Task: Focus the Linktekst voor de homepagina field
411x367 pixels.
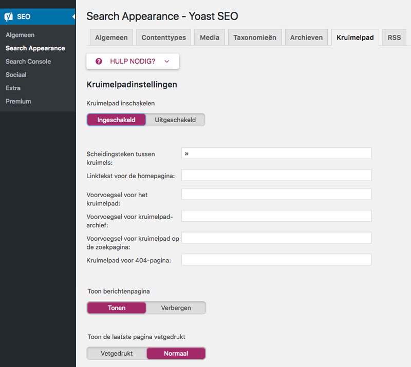Action: [x=276, y=175]
